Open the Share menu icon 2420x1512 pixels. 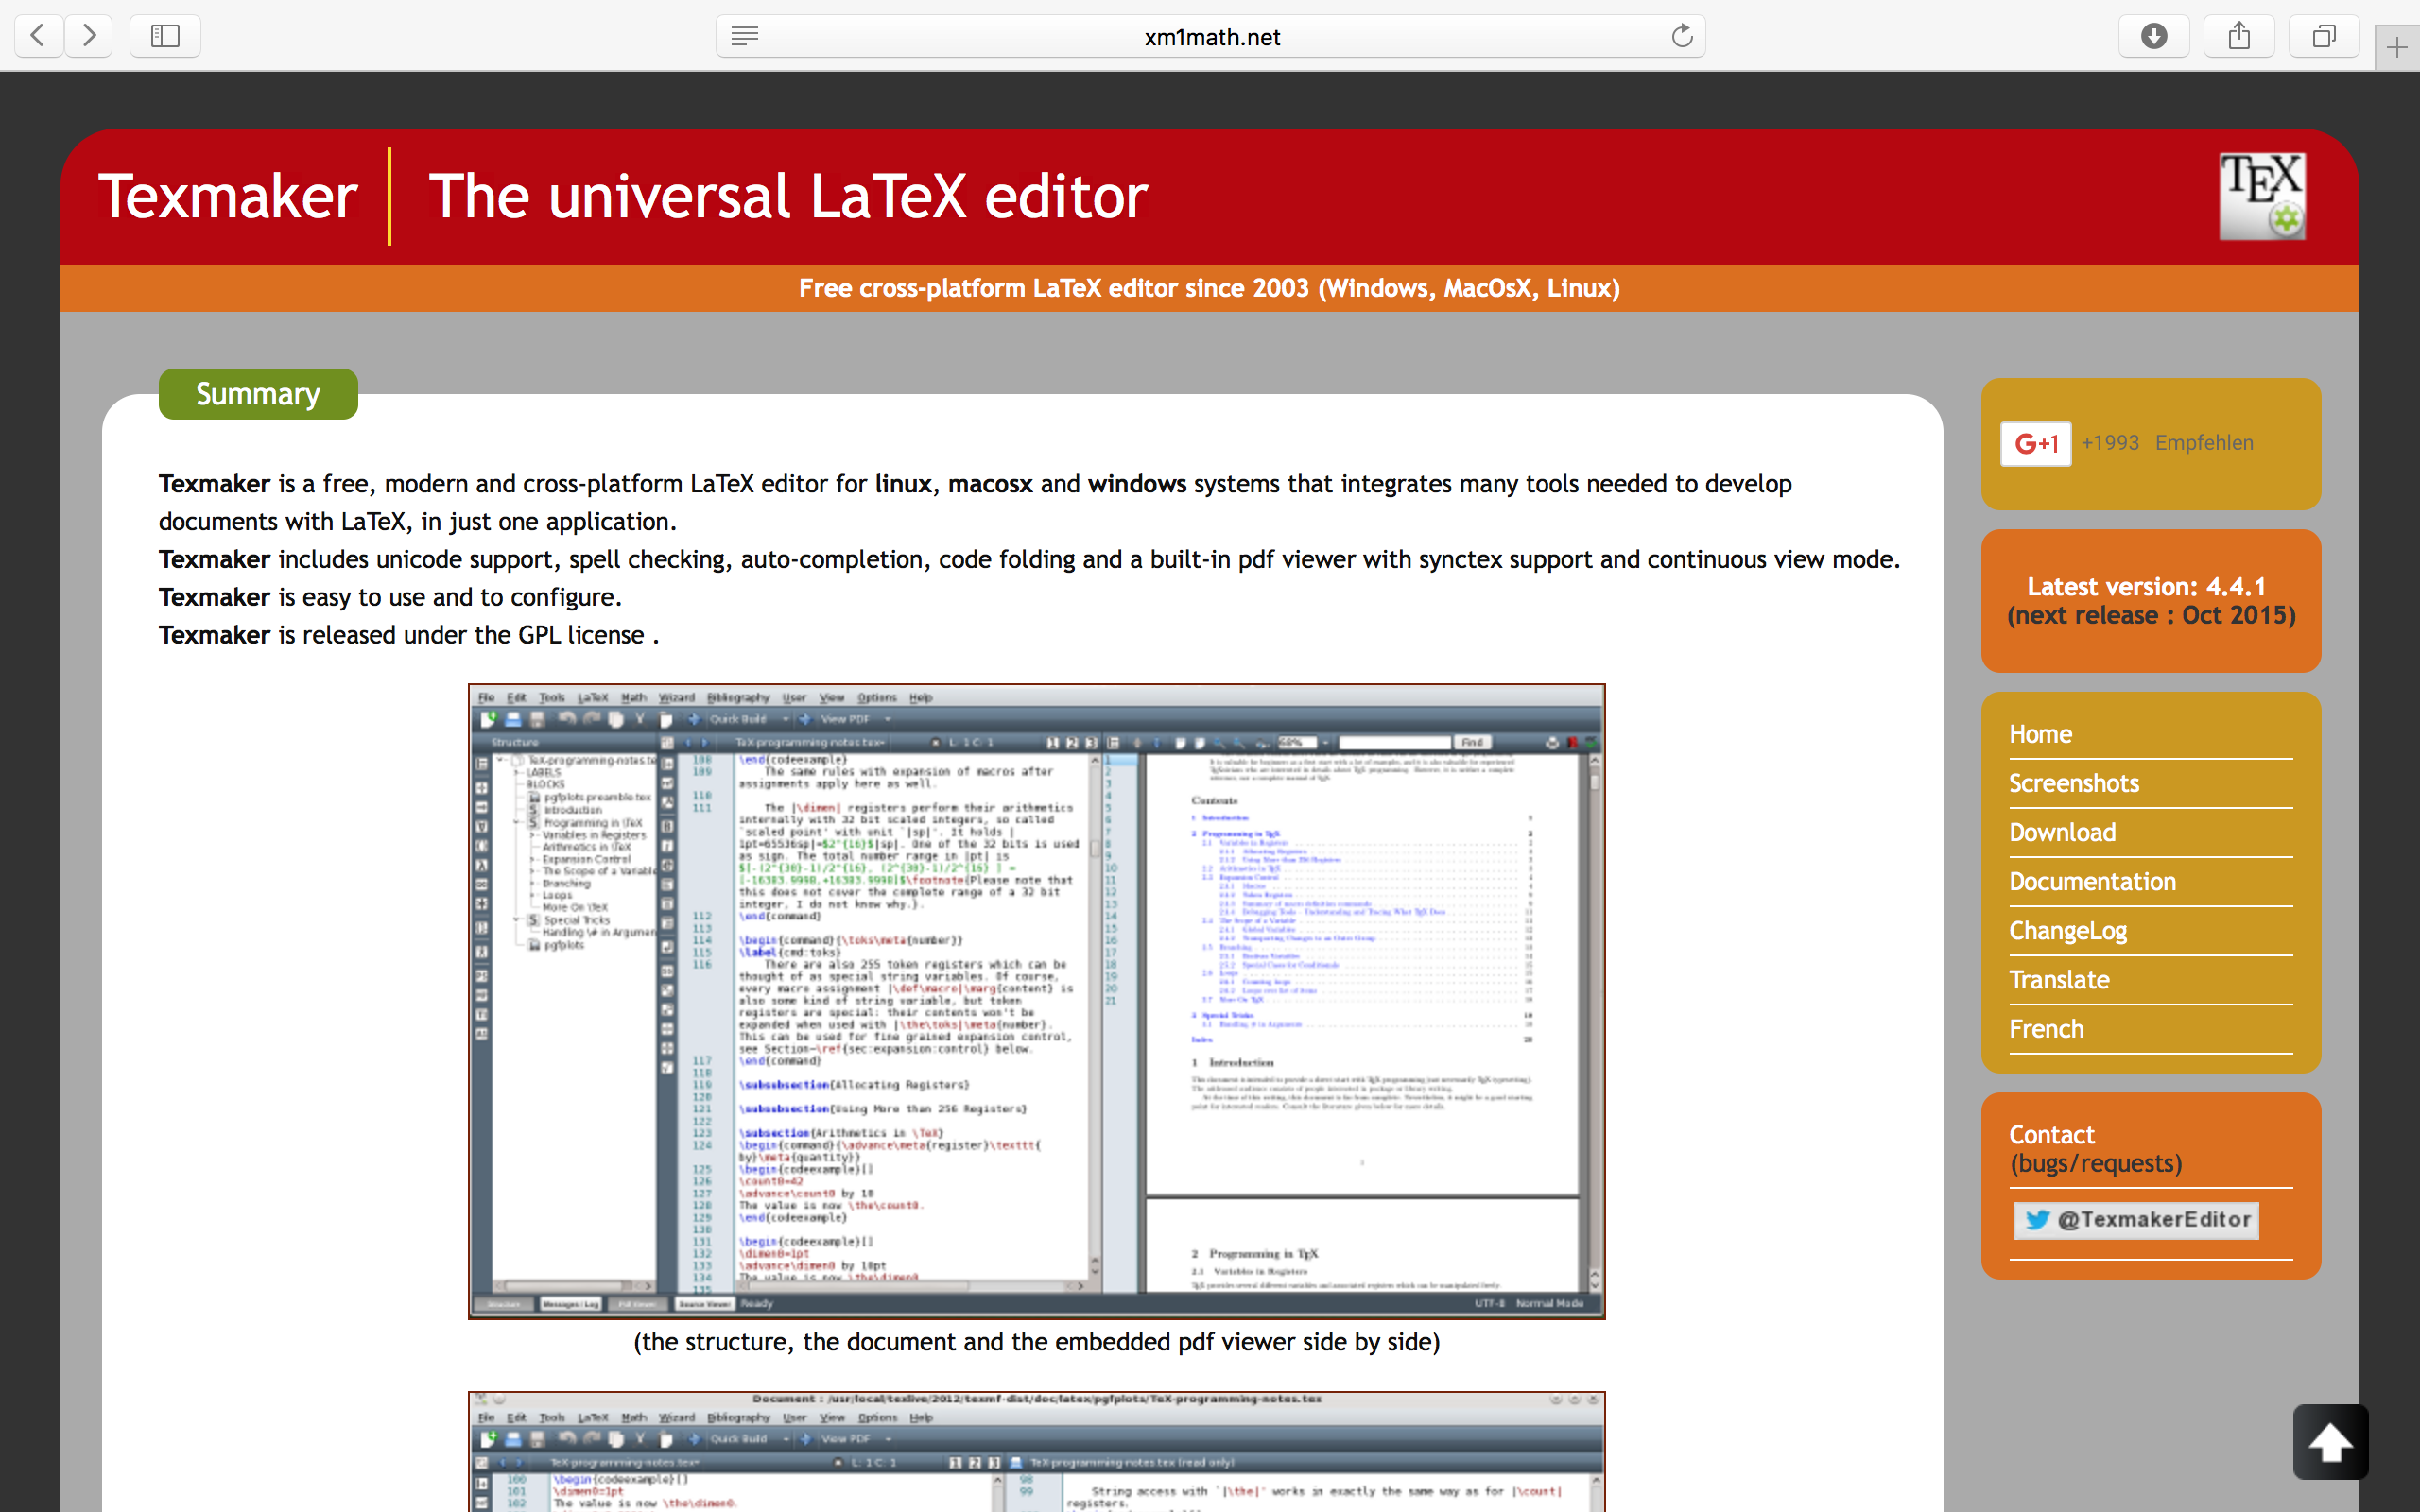(2239, 36)
